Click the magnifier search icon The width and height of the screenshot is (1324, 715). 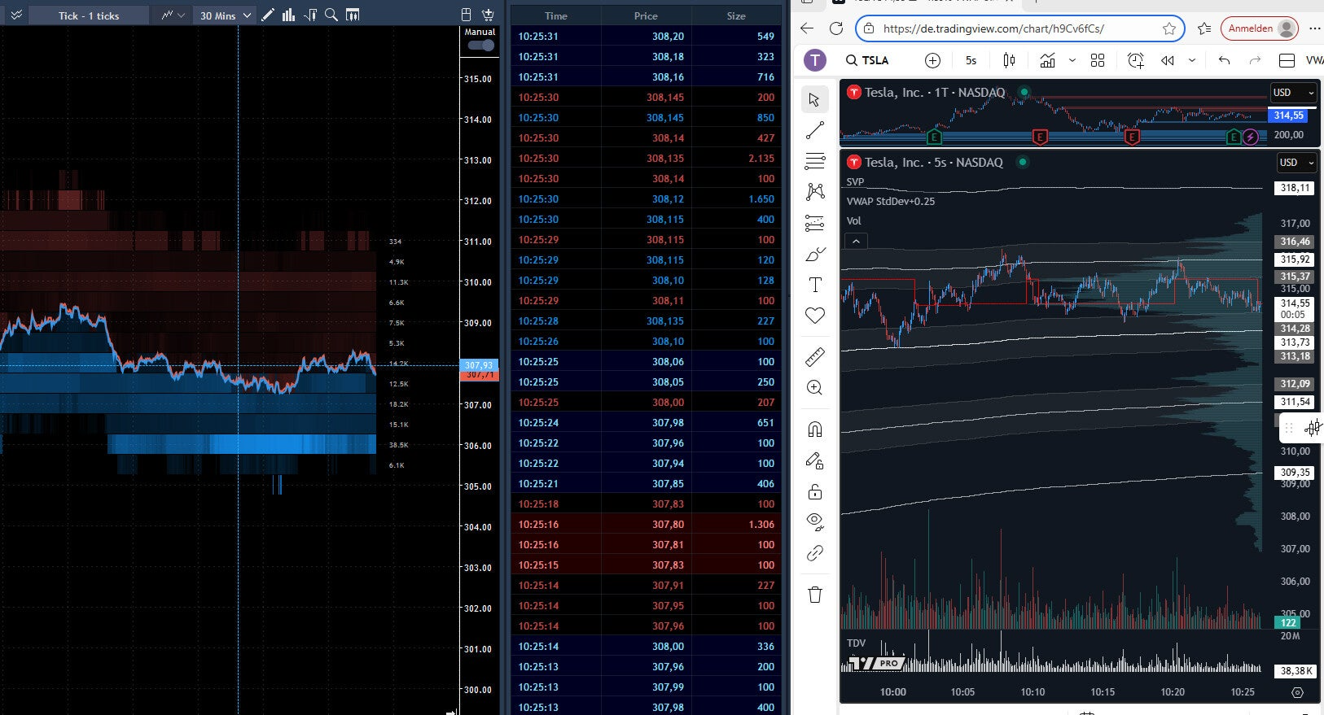point(331,15)
